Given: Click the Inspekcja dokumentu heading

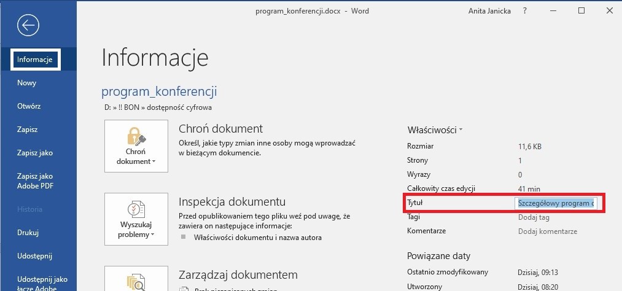Looking at the screenshot, I should 232,202.
